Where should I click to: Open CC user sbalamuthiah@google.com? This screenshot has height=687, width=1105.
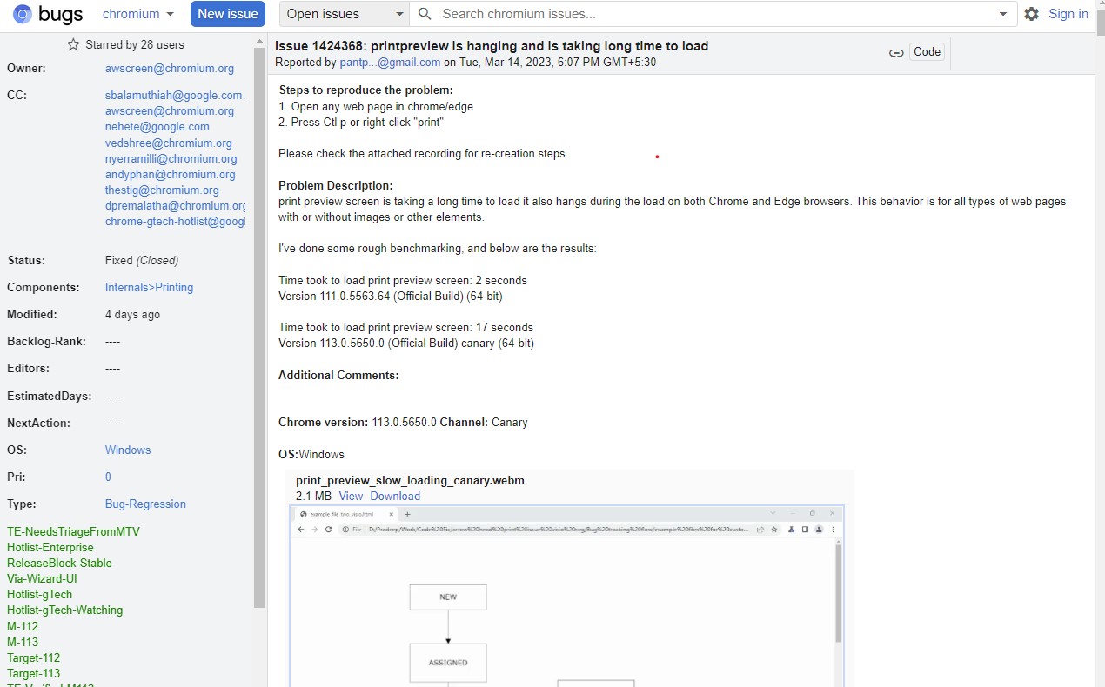(175, 96)
